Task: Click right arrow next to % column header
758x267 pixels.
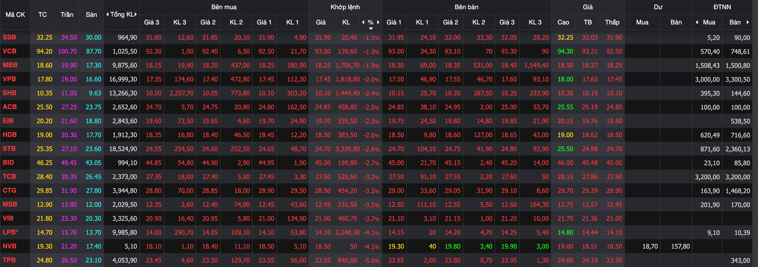Action: click(378, 22)
